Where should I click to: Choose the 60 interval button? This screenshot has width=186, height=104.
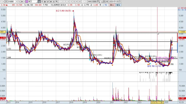point(80,2)
